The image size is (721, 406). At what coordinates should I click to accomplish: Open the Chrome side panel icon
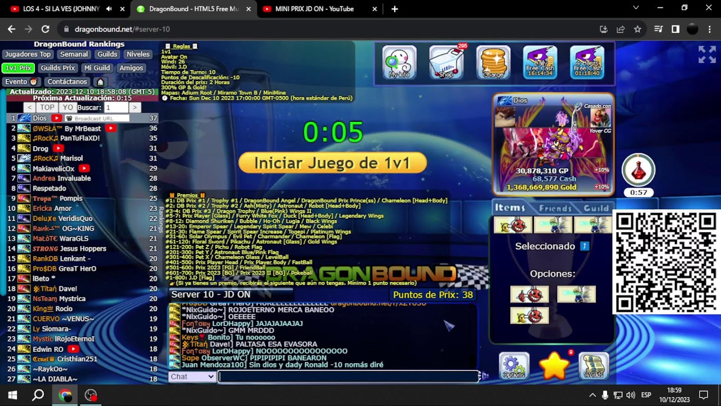[x=675, y=29]
